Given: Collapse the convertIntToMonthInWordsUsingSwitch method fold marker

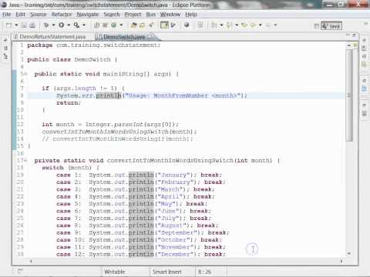Looking at the screenshot, I should coord(25,161).
